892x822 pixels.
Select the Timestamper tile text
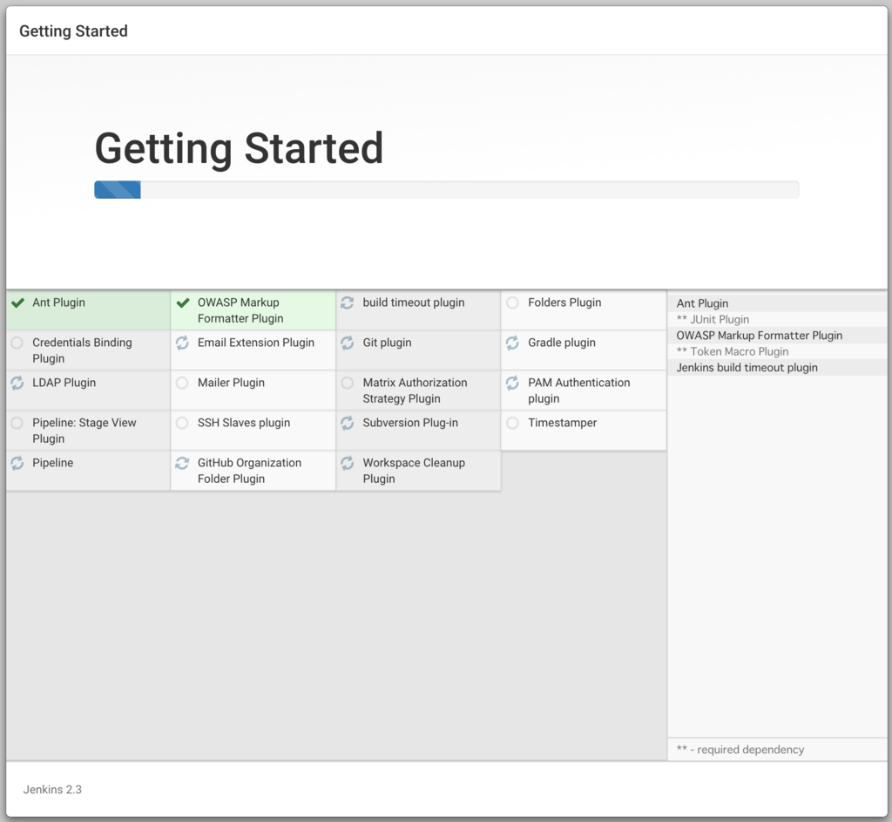pos(562,423)
